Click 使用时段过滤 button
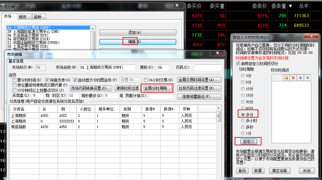Screen dimensions: 322x180 [x=128, y=88]
